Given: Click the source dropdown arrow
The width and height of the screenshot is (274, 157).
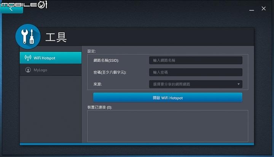Looking at the screenshot, I should click(x=239, y=84).
